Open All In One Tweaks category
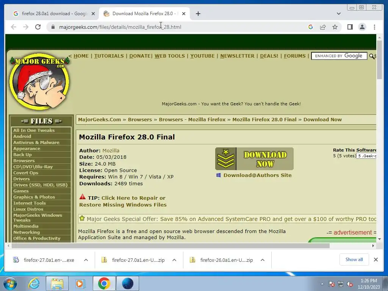388x291 pixels. [34, 130]
